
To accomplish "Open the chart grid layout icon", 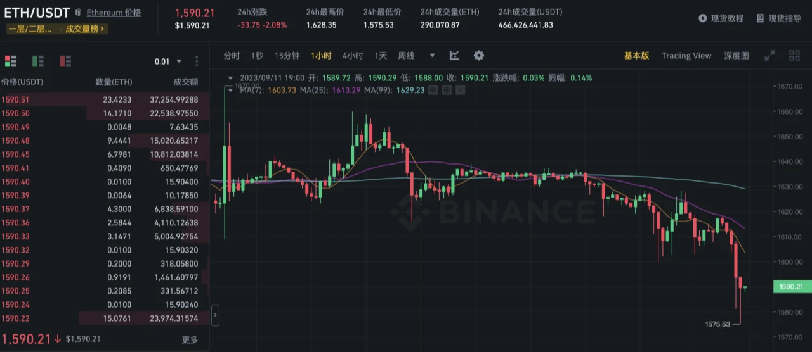I will pos(794,56).
